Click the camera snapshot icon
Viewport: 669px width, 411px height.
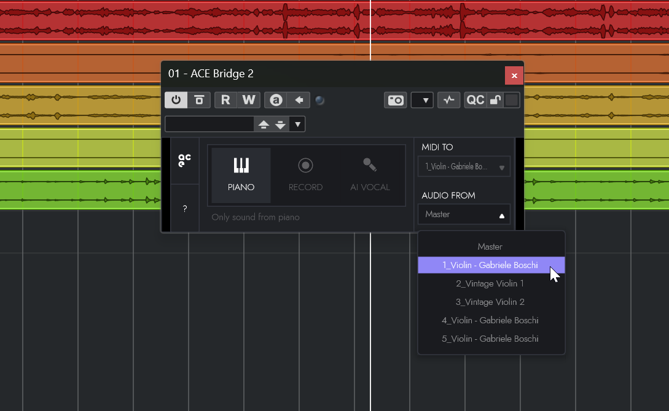point(396,100)
